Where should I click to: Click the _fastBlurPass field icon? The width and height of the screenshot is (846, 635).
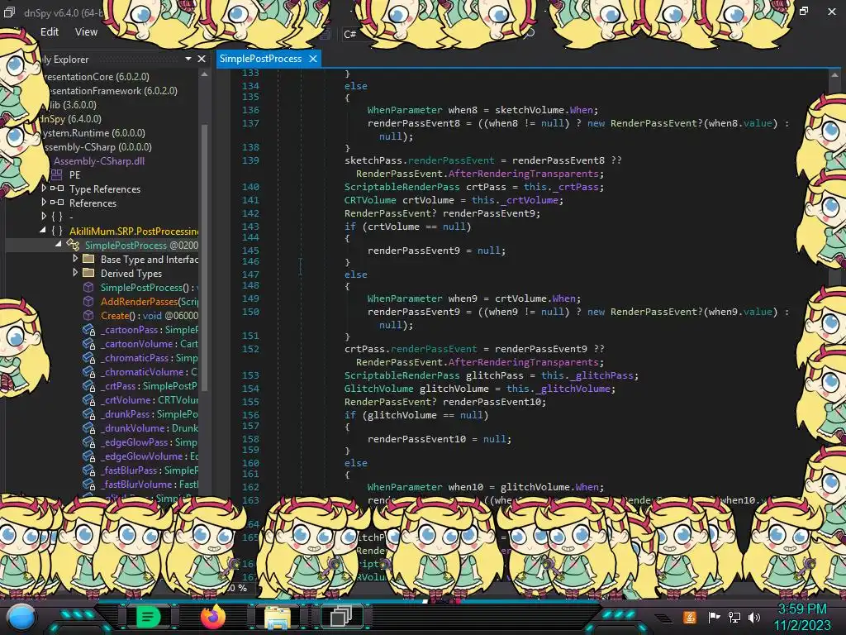point(88,470)
